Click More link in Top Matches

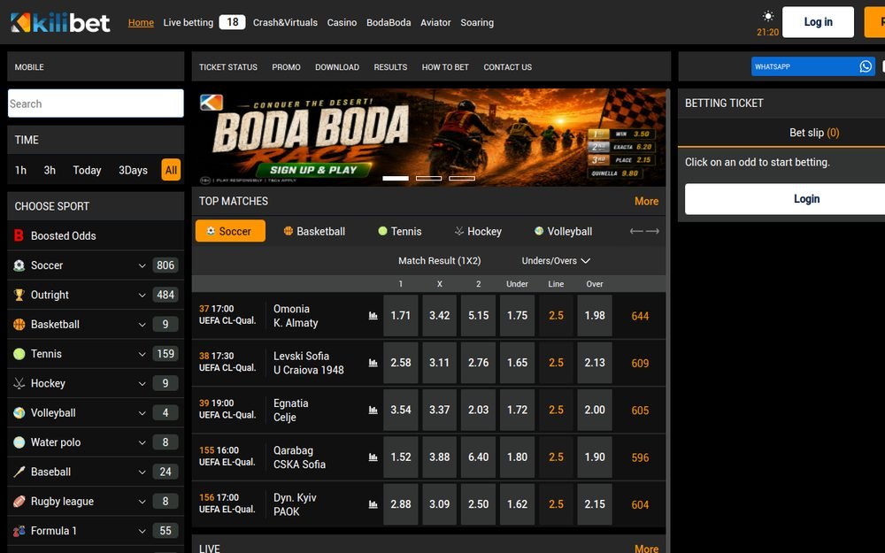coord(646,201)
